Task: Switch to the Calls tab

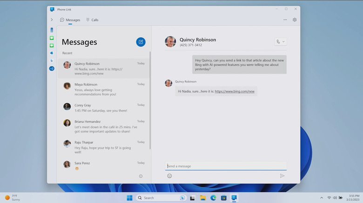Action: [x=92, y=20]
